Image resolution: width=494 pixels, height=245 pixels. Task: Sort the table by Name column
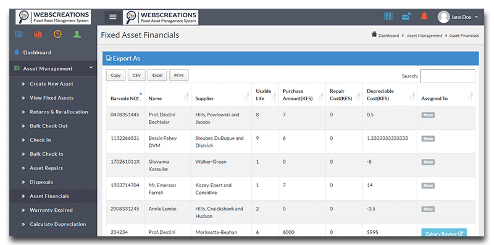pyautogui.click(x=167, y=95)
